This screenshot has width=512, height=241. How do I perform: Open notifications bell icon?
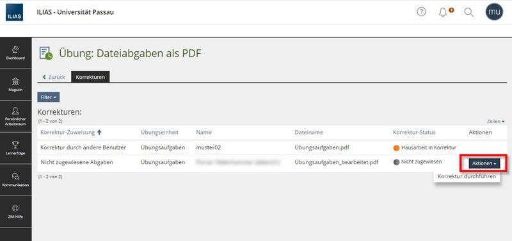tap(443, 12)
